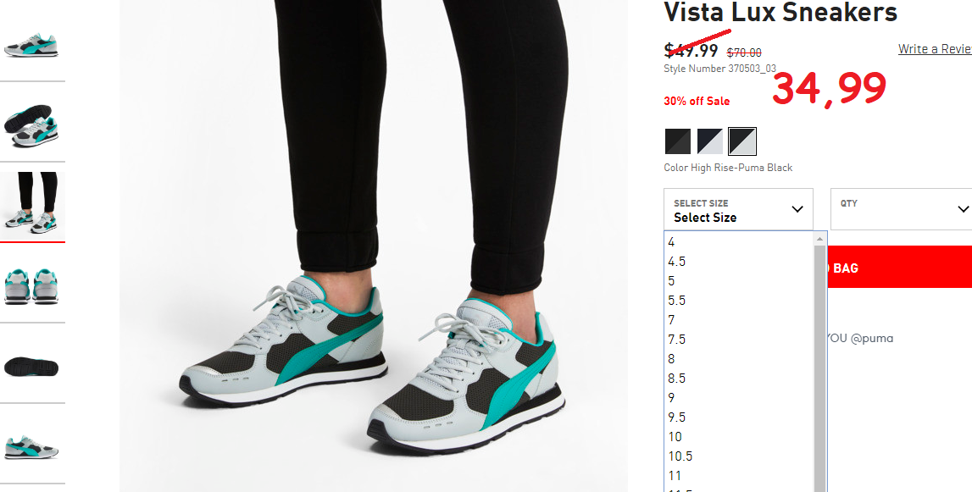Select size 10 in size list
Viewport: 972px width, 492px height.
(x=737, y=437)
